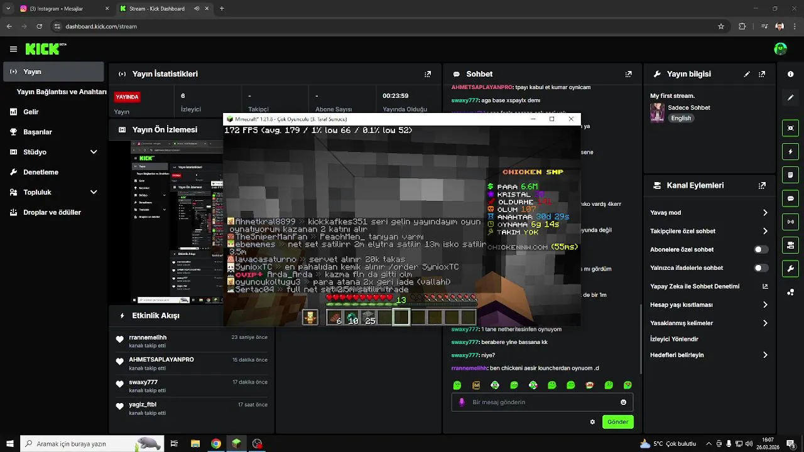Switch to the Instagram Mesajlar browser tab
The width and height of the screenshot is (804, 452).
(63, 9)
